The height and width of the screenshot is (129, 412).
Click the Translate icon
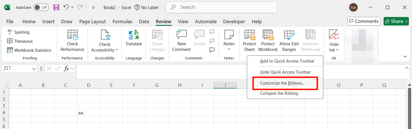(x=134, y=35)
